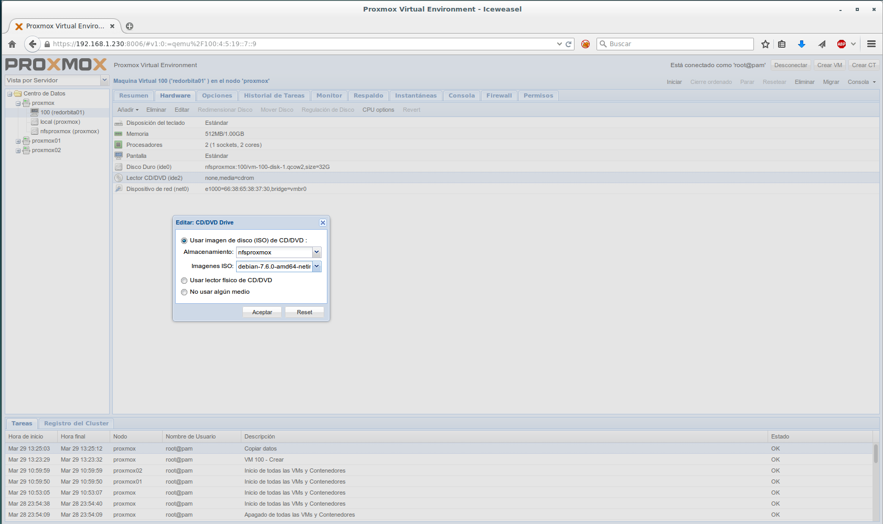The width and height of the screenshot is (883, 524).
Task: Click the page reload icon
Action: [x=568, y=44]
